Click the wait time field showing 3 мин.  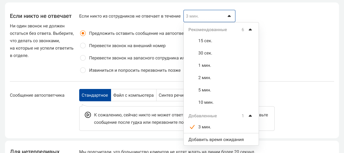coord(204,16)
